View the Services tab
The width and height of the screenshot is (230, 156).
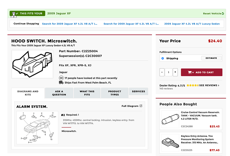pyautogui.click(x=138, y=91)
